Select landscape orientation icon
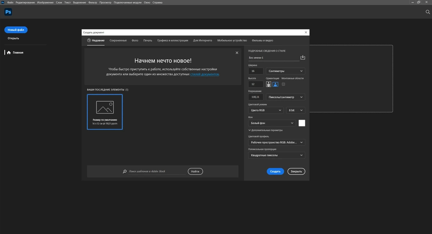Image resolution: width=432 pixels, height=234 pixels. (275, 84)
